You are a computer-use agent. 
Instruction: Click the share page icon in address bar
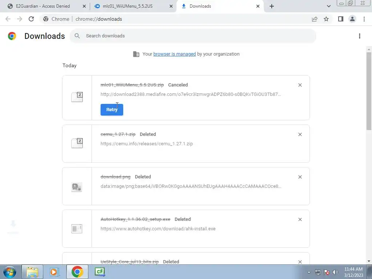coord(315,19)
